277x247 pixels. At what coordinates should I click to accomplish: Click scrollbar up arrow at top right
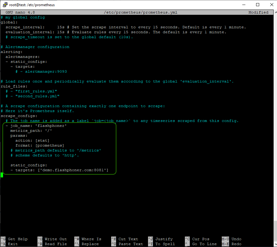[275, 12]
